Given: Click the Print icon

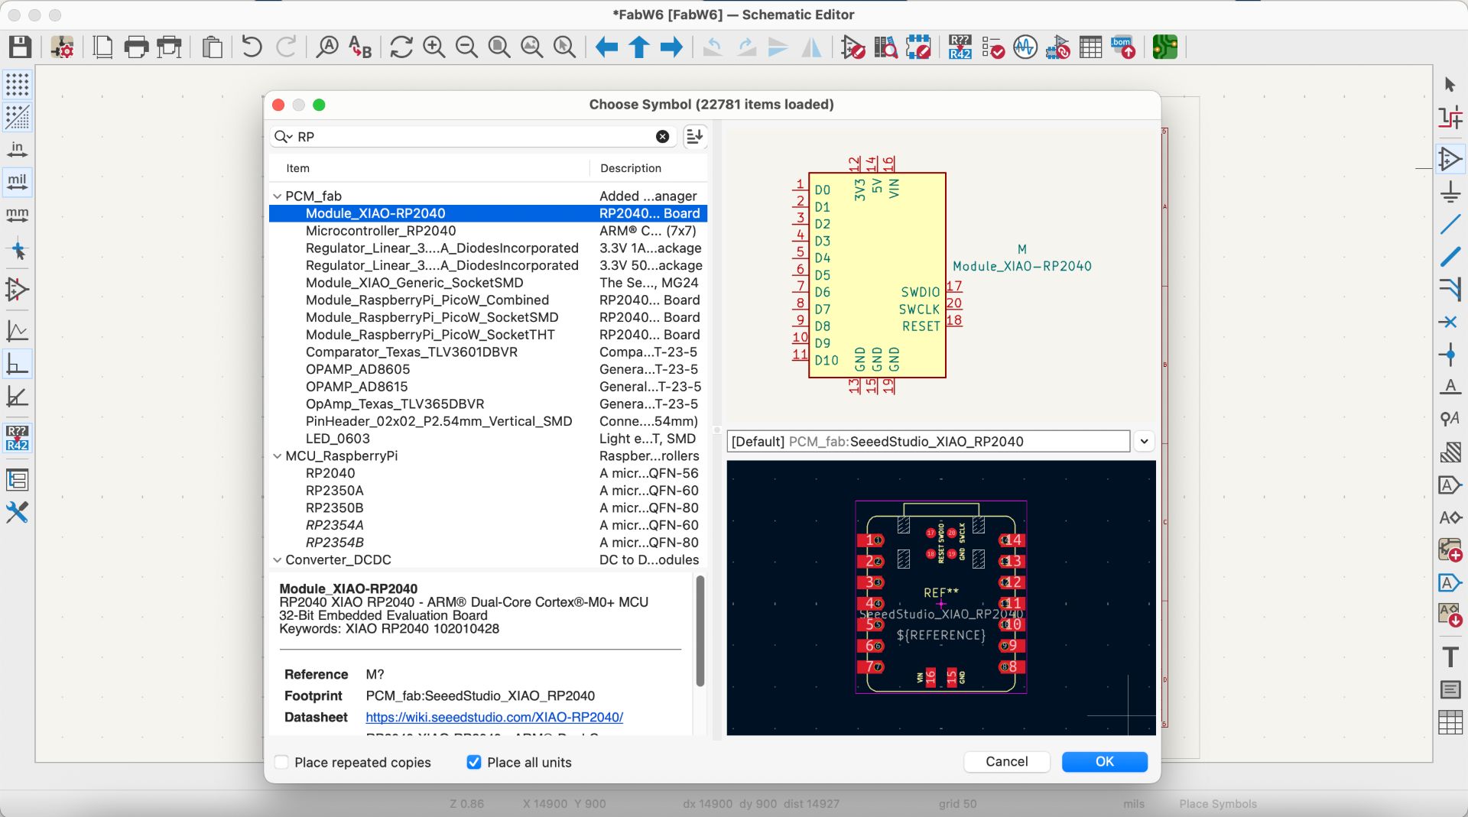Looking at the screenshot, I should pos(136,47).
